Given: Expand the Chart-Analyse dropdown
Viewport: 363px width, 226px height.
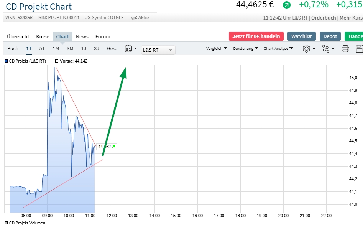Looking at the screenshot, I should [278, 48].
